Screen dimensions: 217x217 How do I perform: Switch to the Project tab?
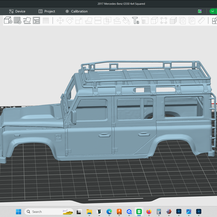(47, 11)
